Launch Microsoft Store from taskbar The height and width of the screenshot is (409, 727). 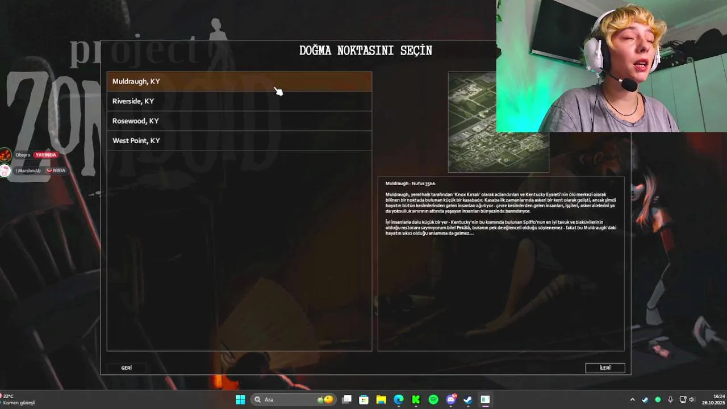[364, 399]
